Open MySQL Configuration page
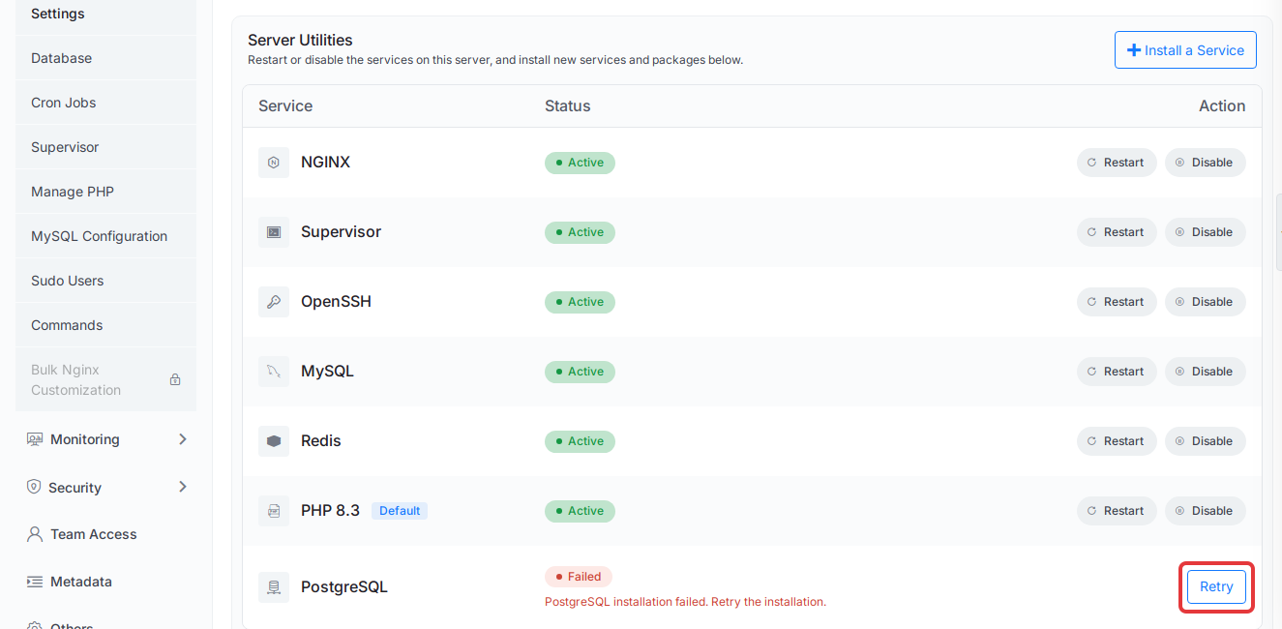This screenshot has height=629, width=1282. (x=105, y=236)
